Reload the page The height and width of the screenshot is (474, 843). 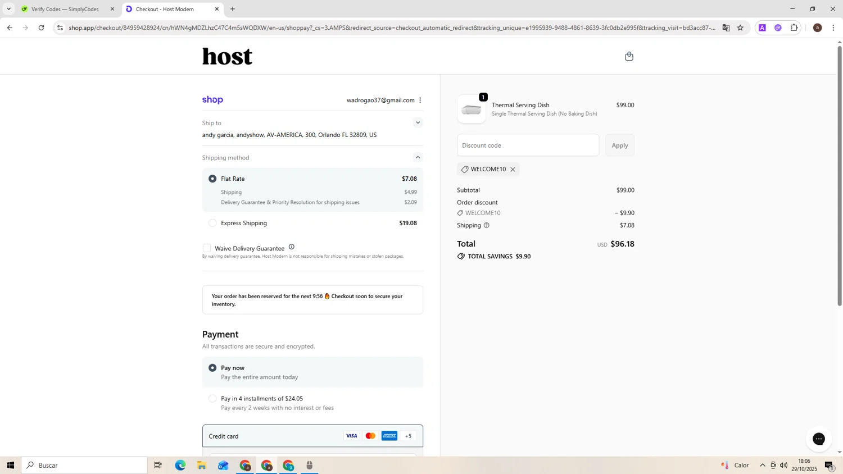(41, 28)
